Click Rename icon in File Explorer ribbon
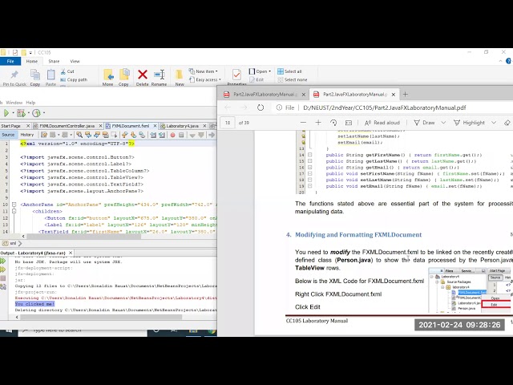This screenshot has height=385, width=513. (x=159, y=75)
